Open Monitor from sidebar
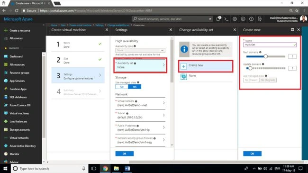The width and height of the screenshot is (308, 173). (x=14, y=154)
